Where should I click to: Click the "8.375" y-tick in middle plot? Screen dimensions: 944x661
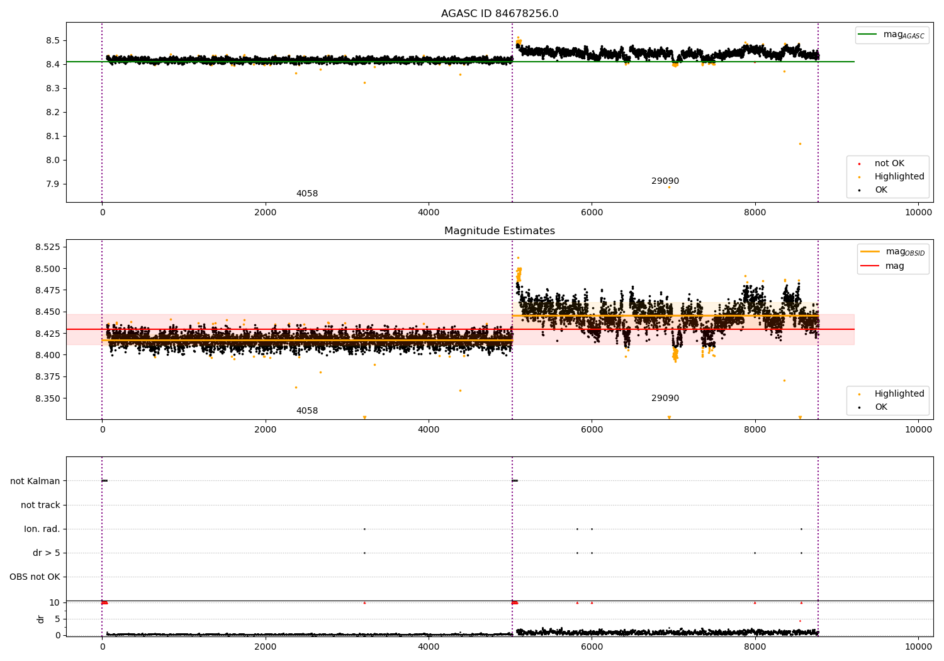(x=48, y=377)
